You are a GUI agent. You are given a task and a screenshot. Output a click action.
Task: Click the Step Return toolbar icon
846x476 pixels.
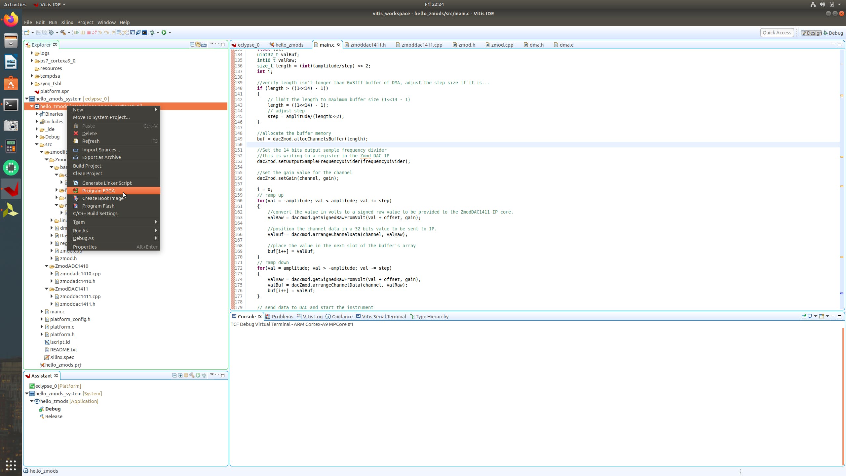pos(112,32)
